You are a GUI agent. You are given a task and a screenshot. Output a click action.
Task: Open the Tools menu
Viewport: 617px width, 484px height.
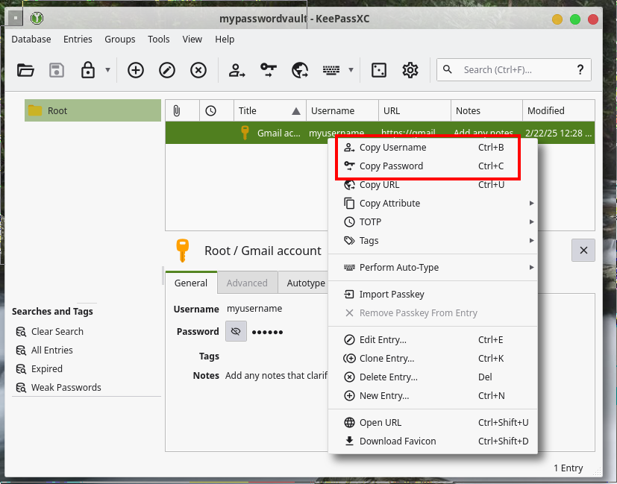159,40
